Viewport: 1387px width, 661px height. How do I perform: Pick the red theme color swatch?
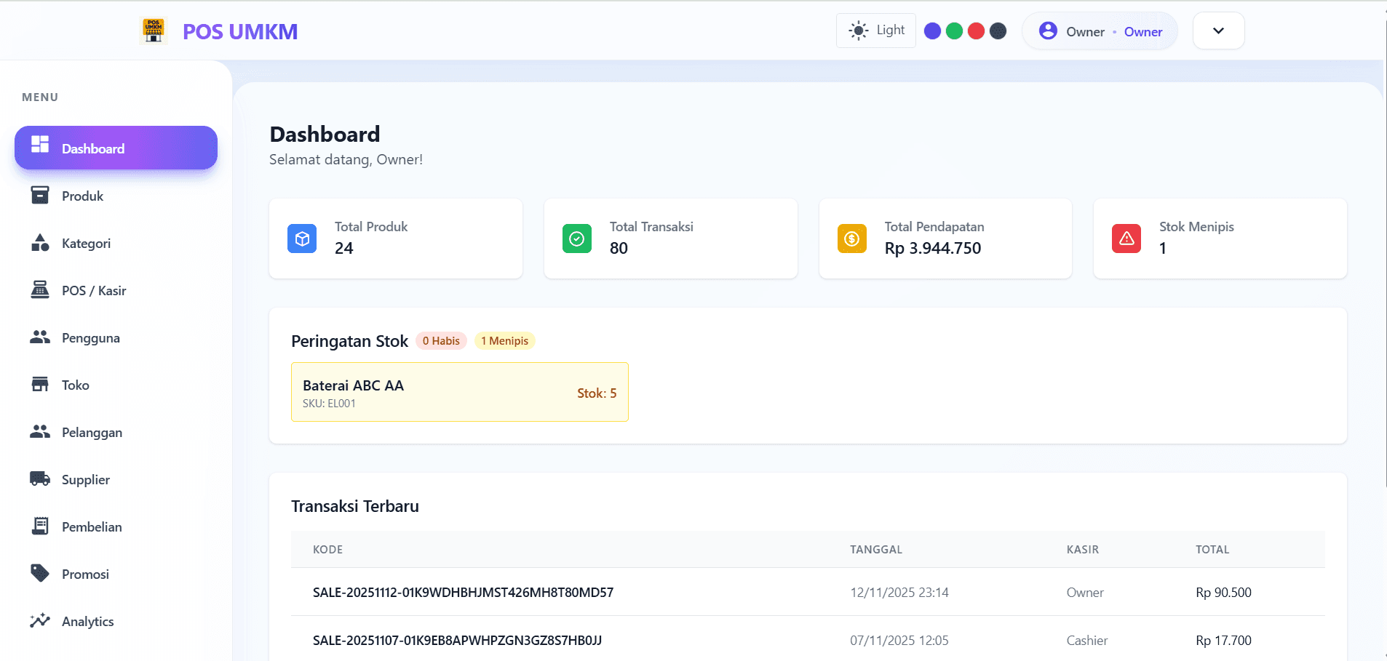coord(976,31)
